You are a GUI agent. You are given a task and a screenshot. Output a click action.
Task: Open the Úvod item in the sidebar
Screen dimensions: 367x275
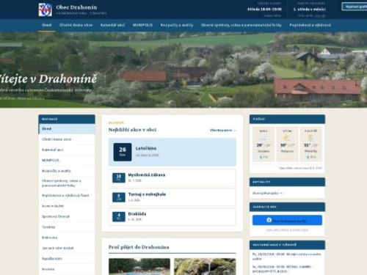[67, 129]
